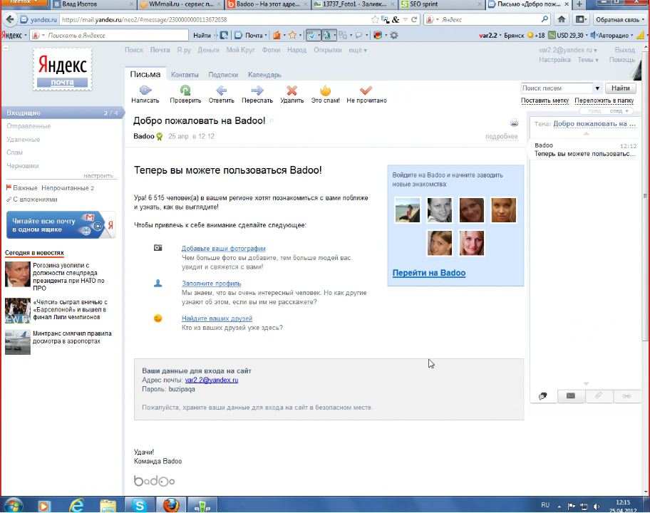Image resolution: width=650 pixels, height=513 pixels.
Task: Open the Обратная связь dropdown button
Action: click(x=620, y=19)
